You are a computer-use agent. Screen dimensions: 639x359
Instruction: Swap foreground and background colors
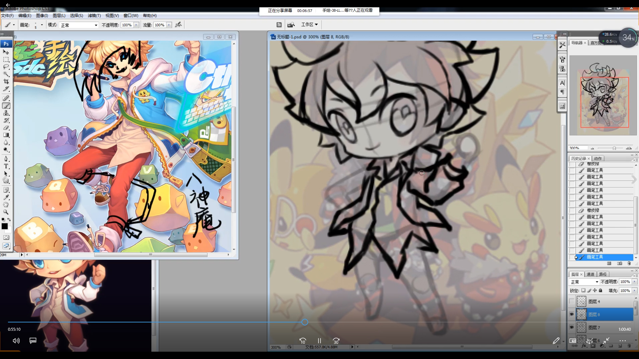pyautogui.click(x=9, y=219)
